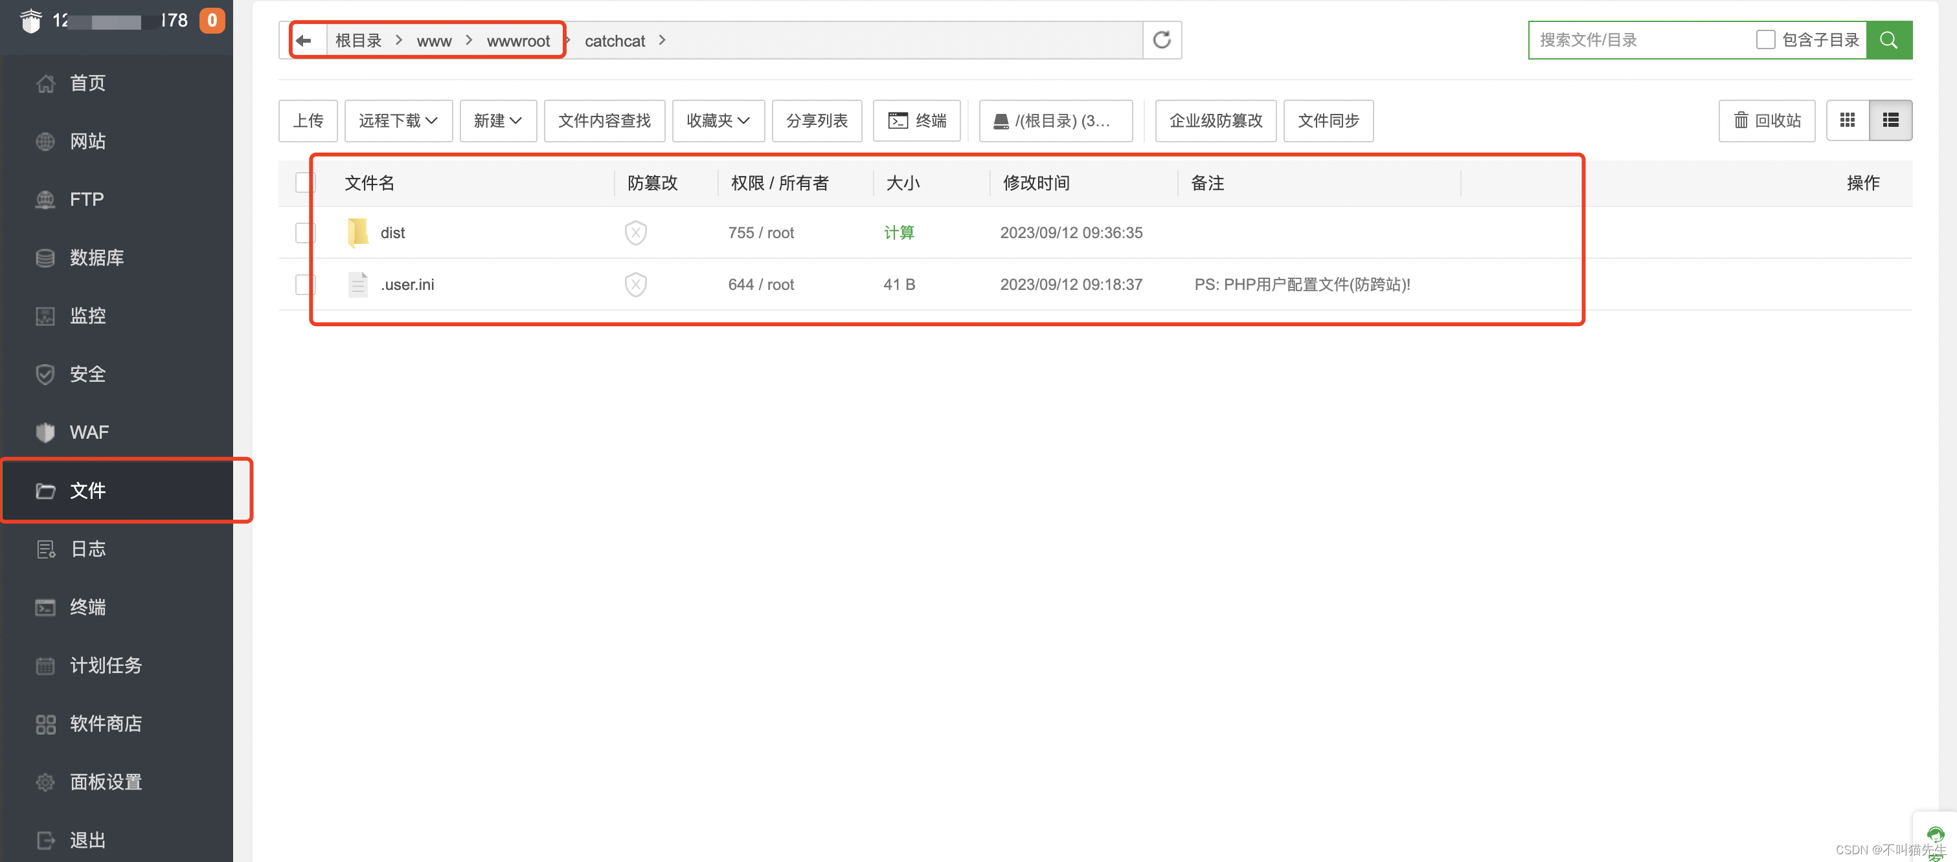Open the 终端 toolbar button
The image size is (1957, 862).
point(916,120)
